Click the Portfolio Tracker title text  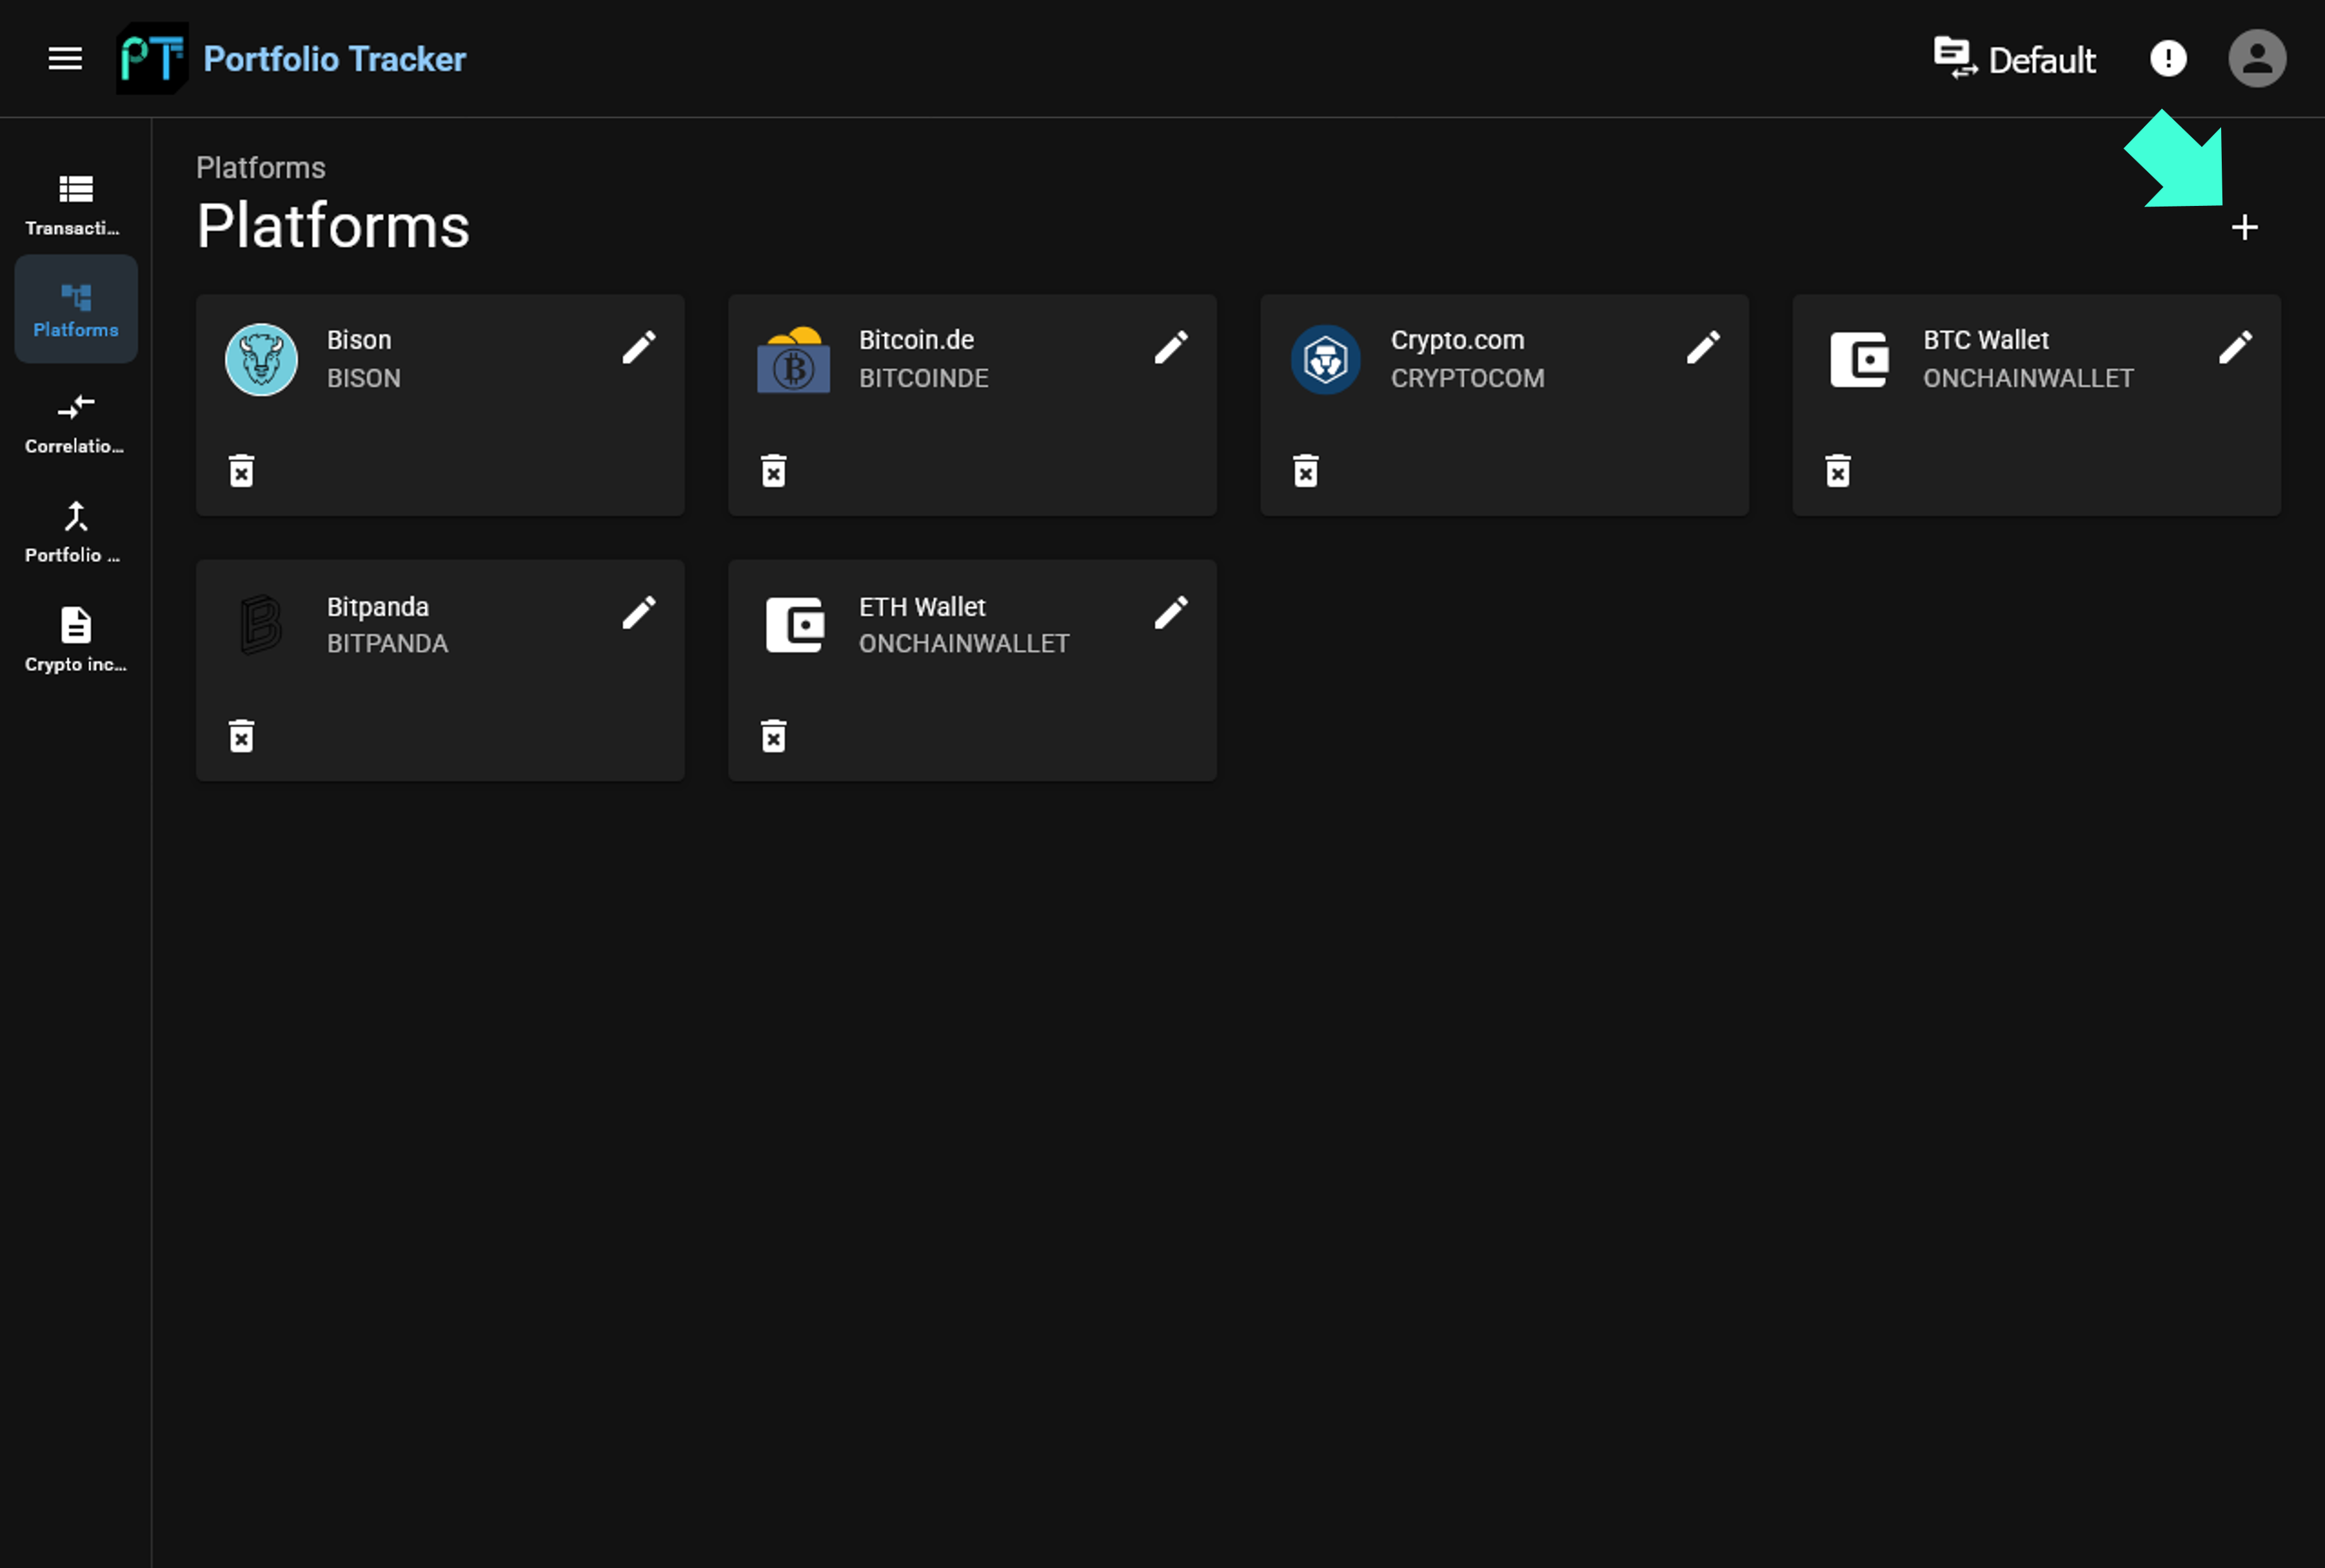[x=335, y=59]
